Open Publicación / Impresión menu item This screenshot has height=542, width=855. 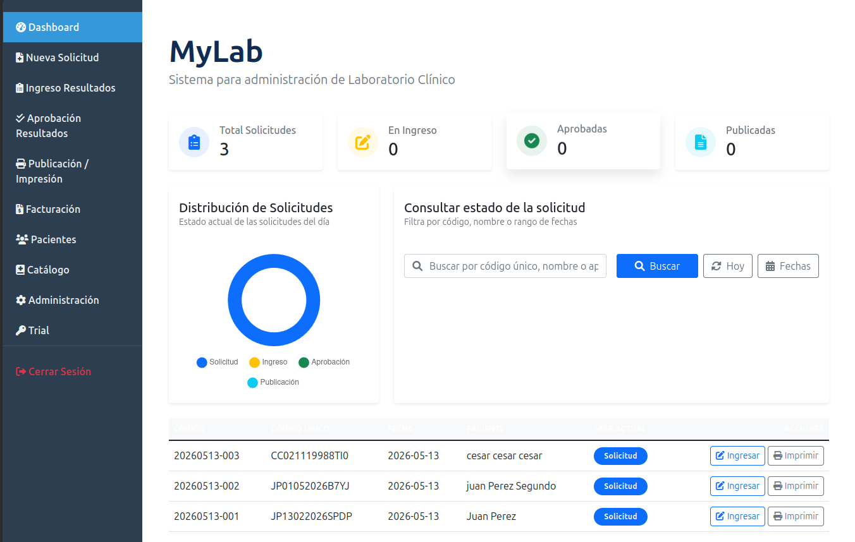pyautogui.click(x=72, y=171)
